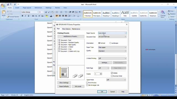The image size is (177, 99).
Task: Open the Page Layout ribbon tab
Action: [27, 8]
